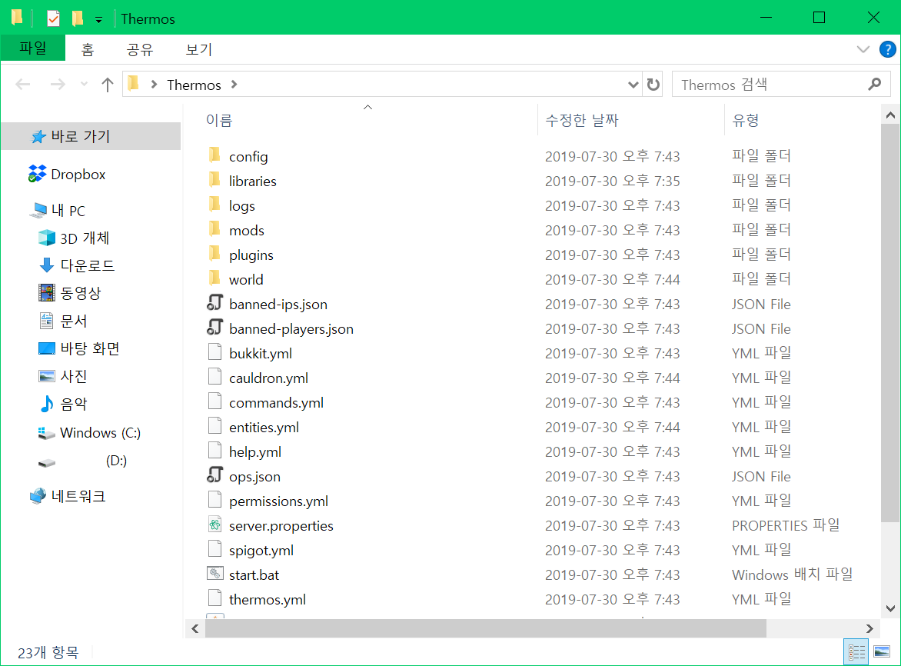This screenshot has height=666, width=901.
Task: Click the banned-ips.json file icon
Action: (215, 303)
